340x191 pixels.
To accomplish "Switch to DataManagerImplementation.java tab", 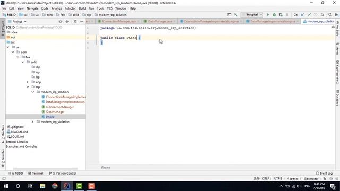I will pyautogui.click(x=273, y=21).
